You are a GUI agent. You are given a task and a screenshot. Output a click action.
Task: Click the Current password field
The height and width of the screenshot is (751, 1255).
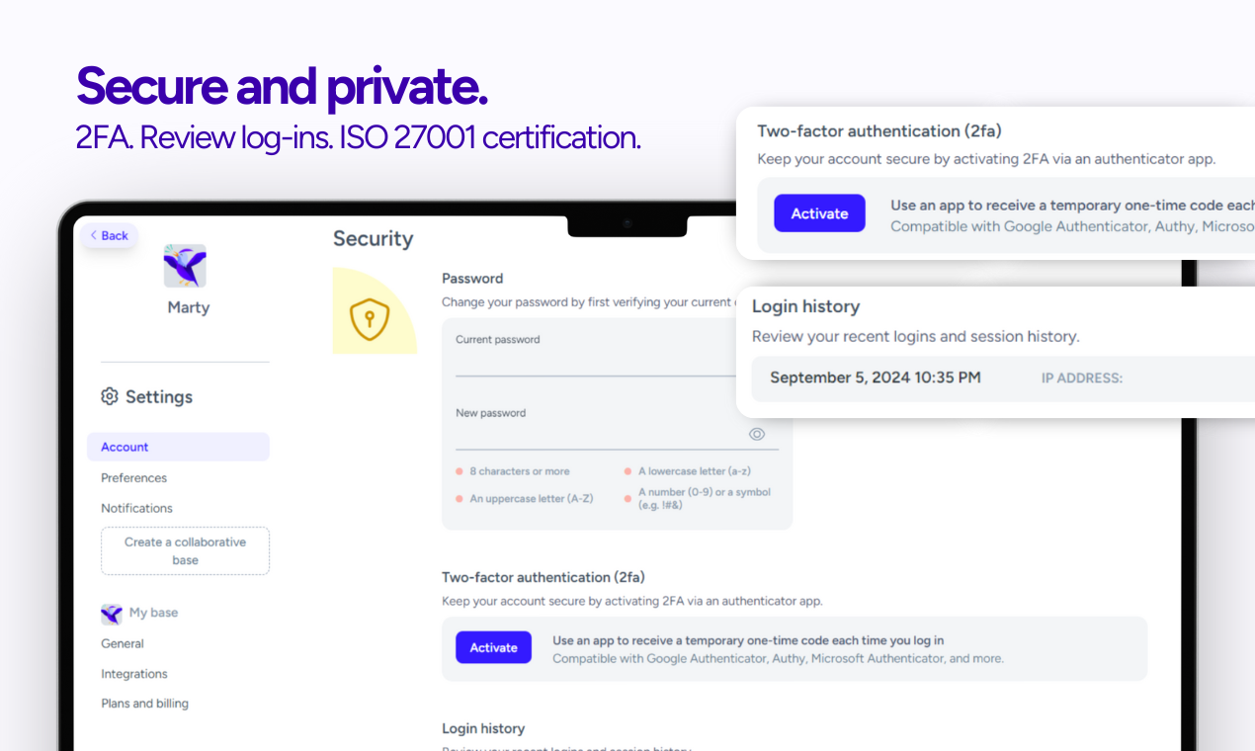coord(595,364)
